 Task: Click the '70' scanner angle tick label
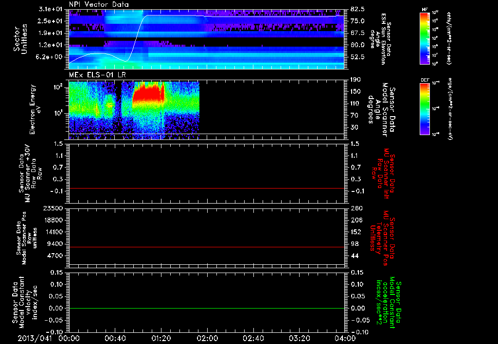355,116
